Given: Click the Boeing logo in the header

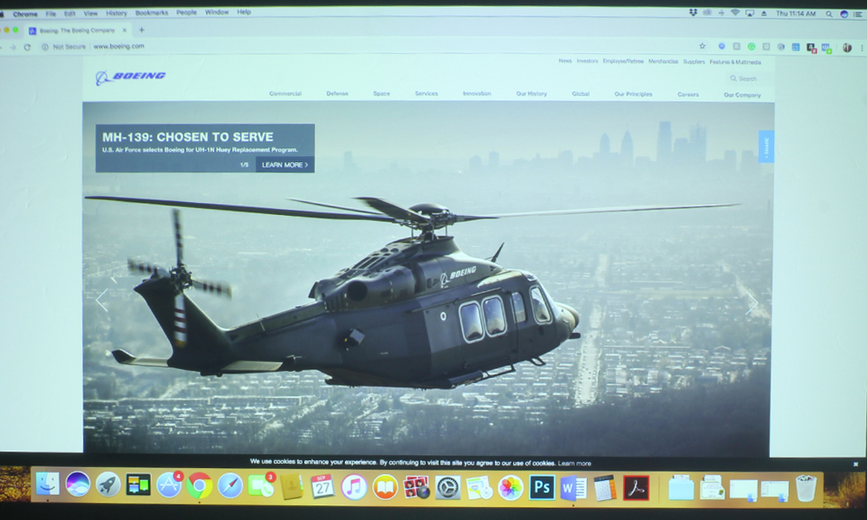Looking at the screenshot, I should click(x=130, y=77).
